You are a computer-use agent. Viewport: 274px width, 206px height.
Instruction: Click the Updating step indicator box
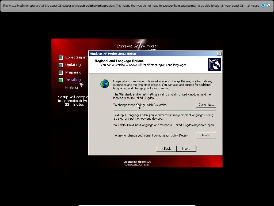coord(61,65)
